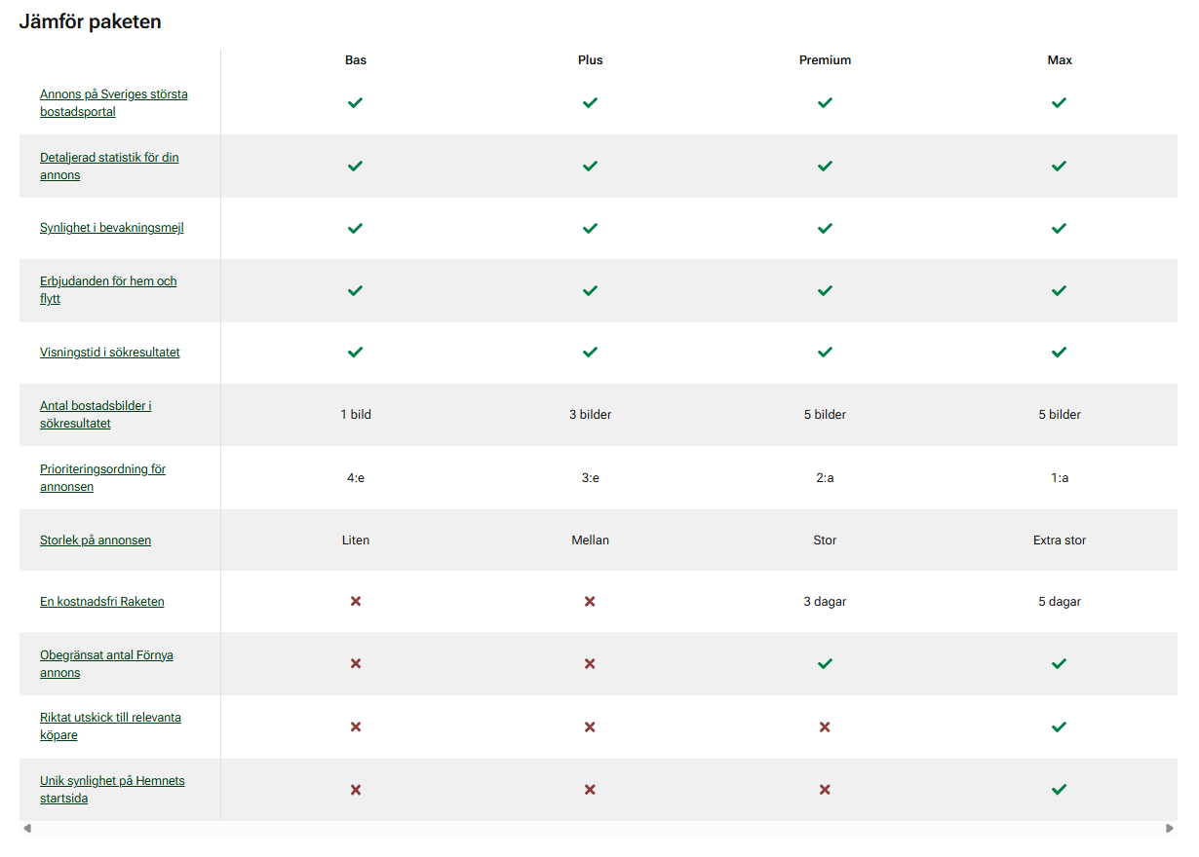Click the red cross for Raketen under Bas
1199x857 pixels.
tap(356, 602)
